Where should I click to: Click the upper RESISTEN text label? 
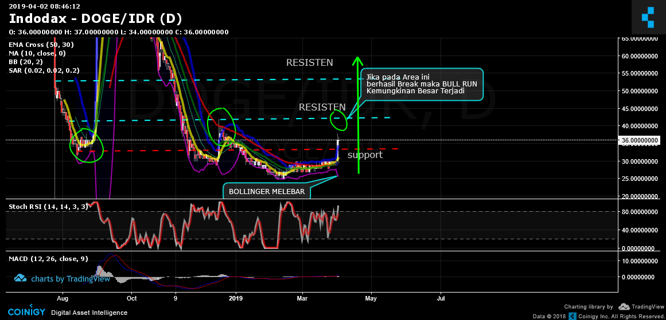pyautogui.click(x=310, y=63)
